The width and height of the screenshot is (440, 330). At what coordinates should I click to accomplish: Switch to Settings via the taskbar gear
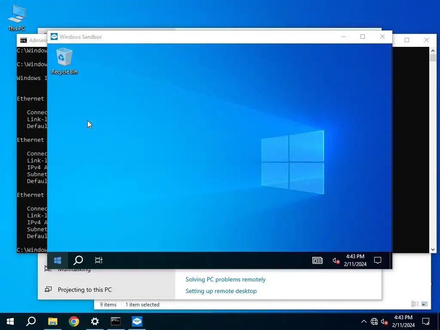click(95, 321)
